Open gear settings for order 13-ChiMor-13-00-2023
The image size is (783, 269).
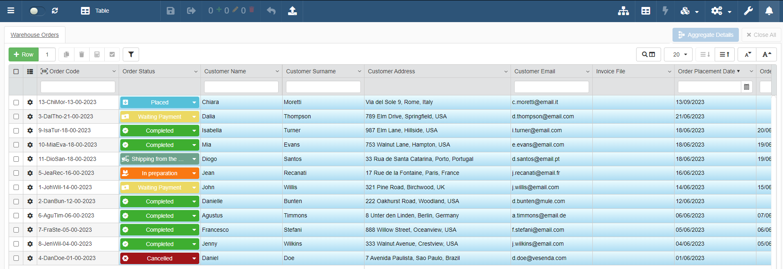(30, 102)
